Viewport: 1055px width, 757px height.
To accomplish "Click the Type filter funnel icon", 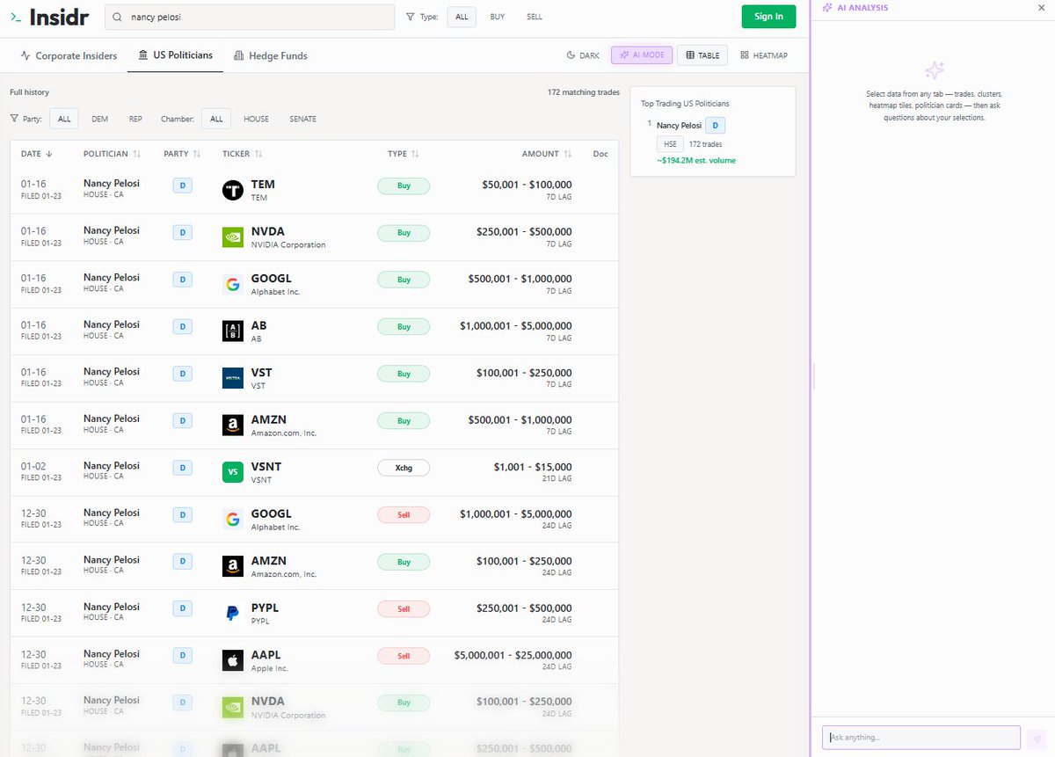I will [411, 17].
